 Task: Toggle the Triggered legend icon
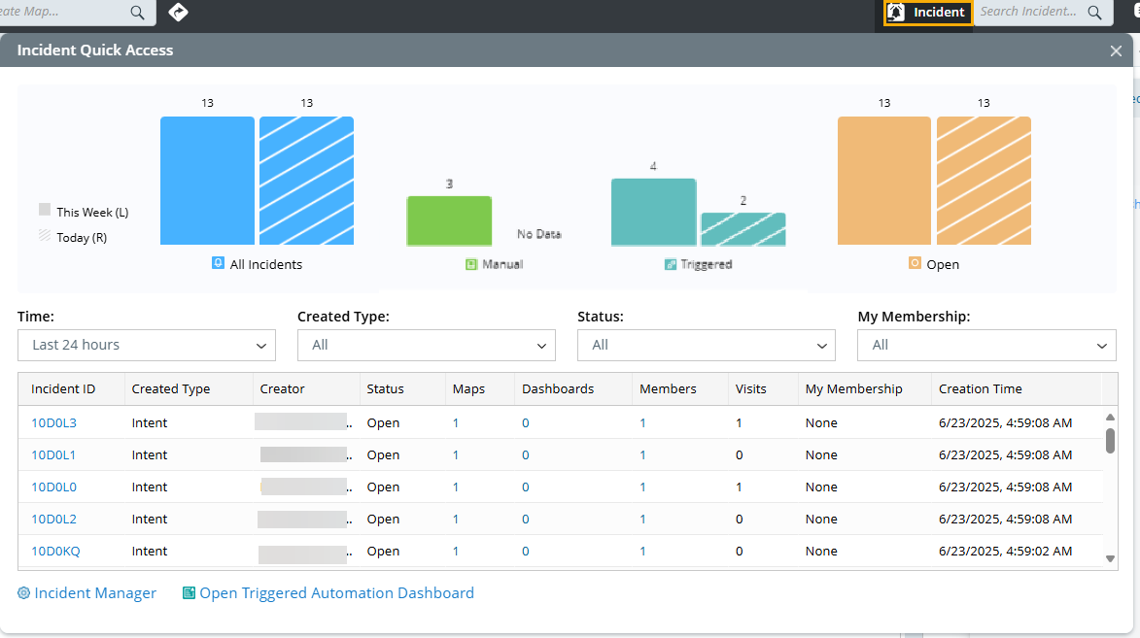(x=671, y=264)
